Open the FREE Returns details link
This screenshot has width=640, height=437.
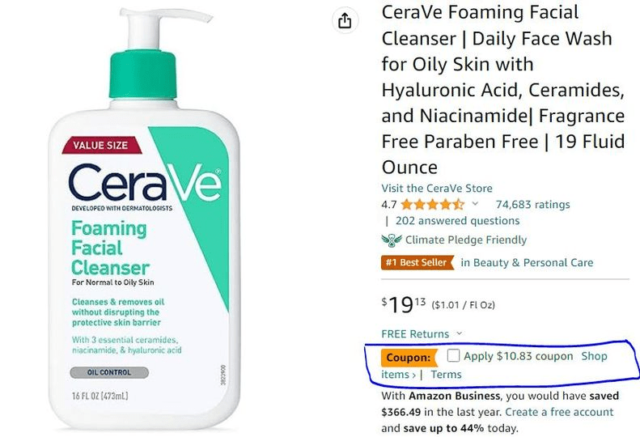pos(415,333)
